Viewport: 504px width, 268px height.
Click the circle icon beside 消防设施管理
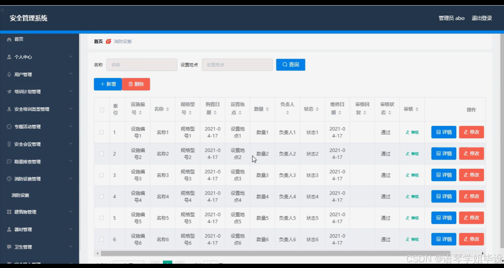[9, 179]
